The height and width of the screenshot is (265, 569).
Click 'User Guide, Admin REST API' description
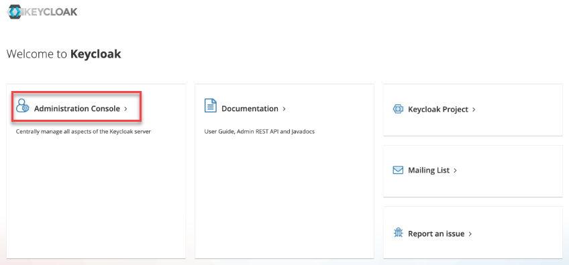tap(260, 132)
